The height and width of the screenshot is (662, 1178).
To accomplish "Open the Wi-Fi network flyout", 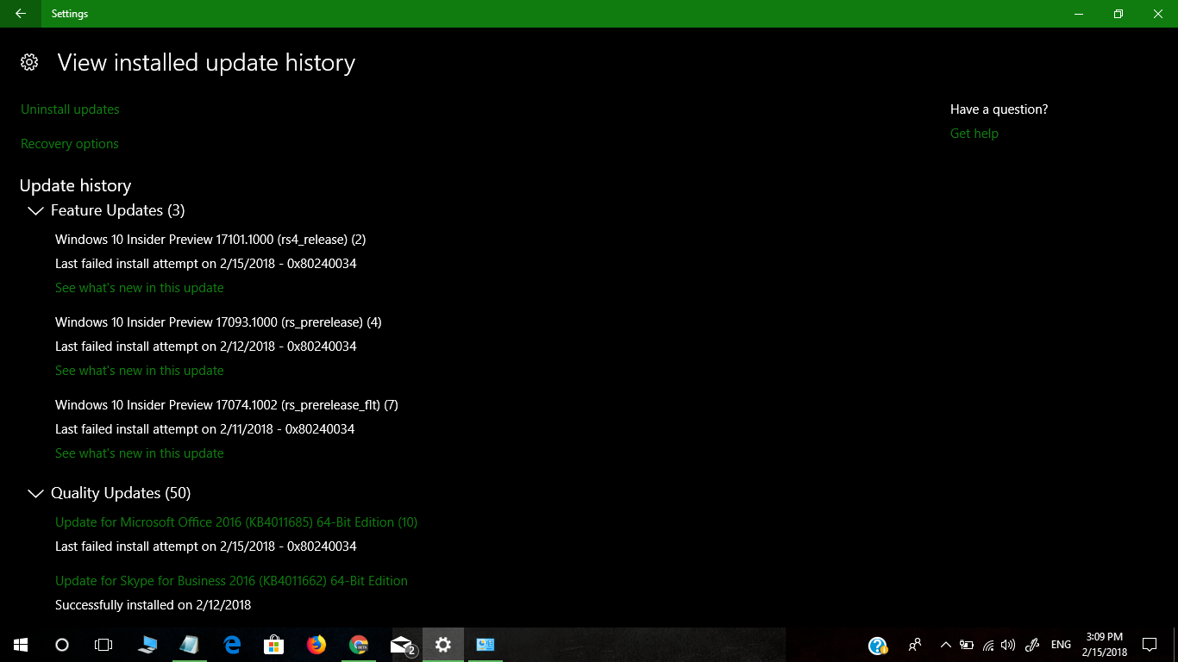I will pyautogui.click(x=987, y=645).
